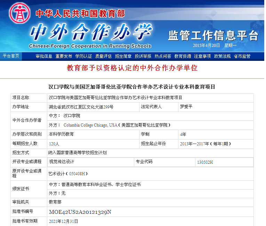Select 外方：无 cell
Viewport: 266px width, 226px height.
(150, 193)
